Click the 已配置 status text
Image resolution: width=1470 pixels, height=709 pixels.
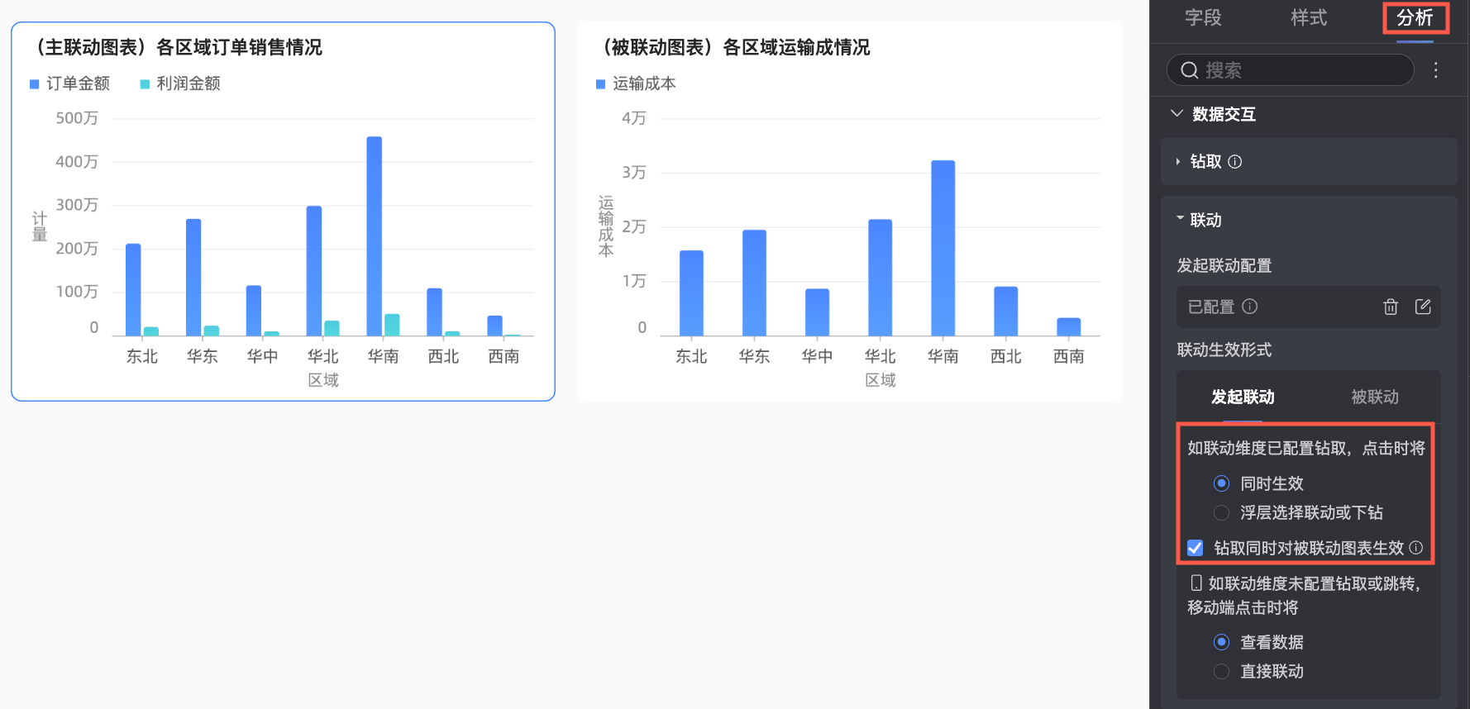(1211, 307)
